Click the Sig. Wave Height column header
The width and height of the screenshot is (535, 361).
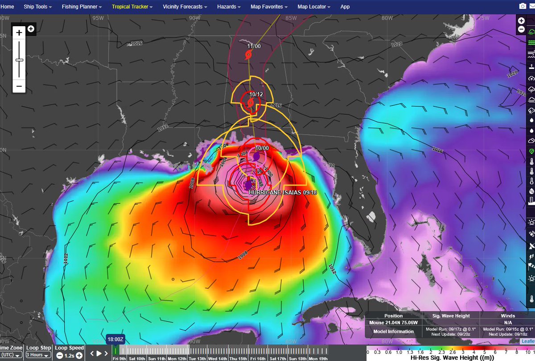451,316
